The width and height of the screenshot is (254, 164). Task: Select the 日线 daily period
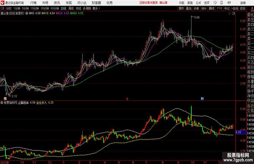63,8
